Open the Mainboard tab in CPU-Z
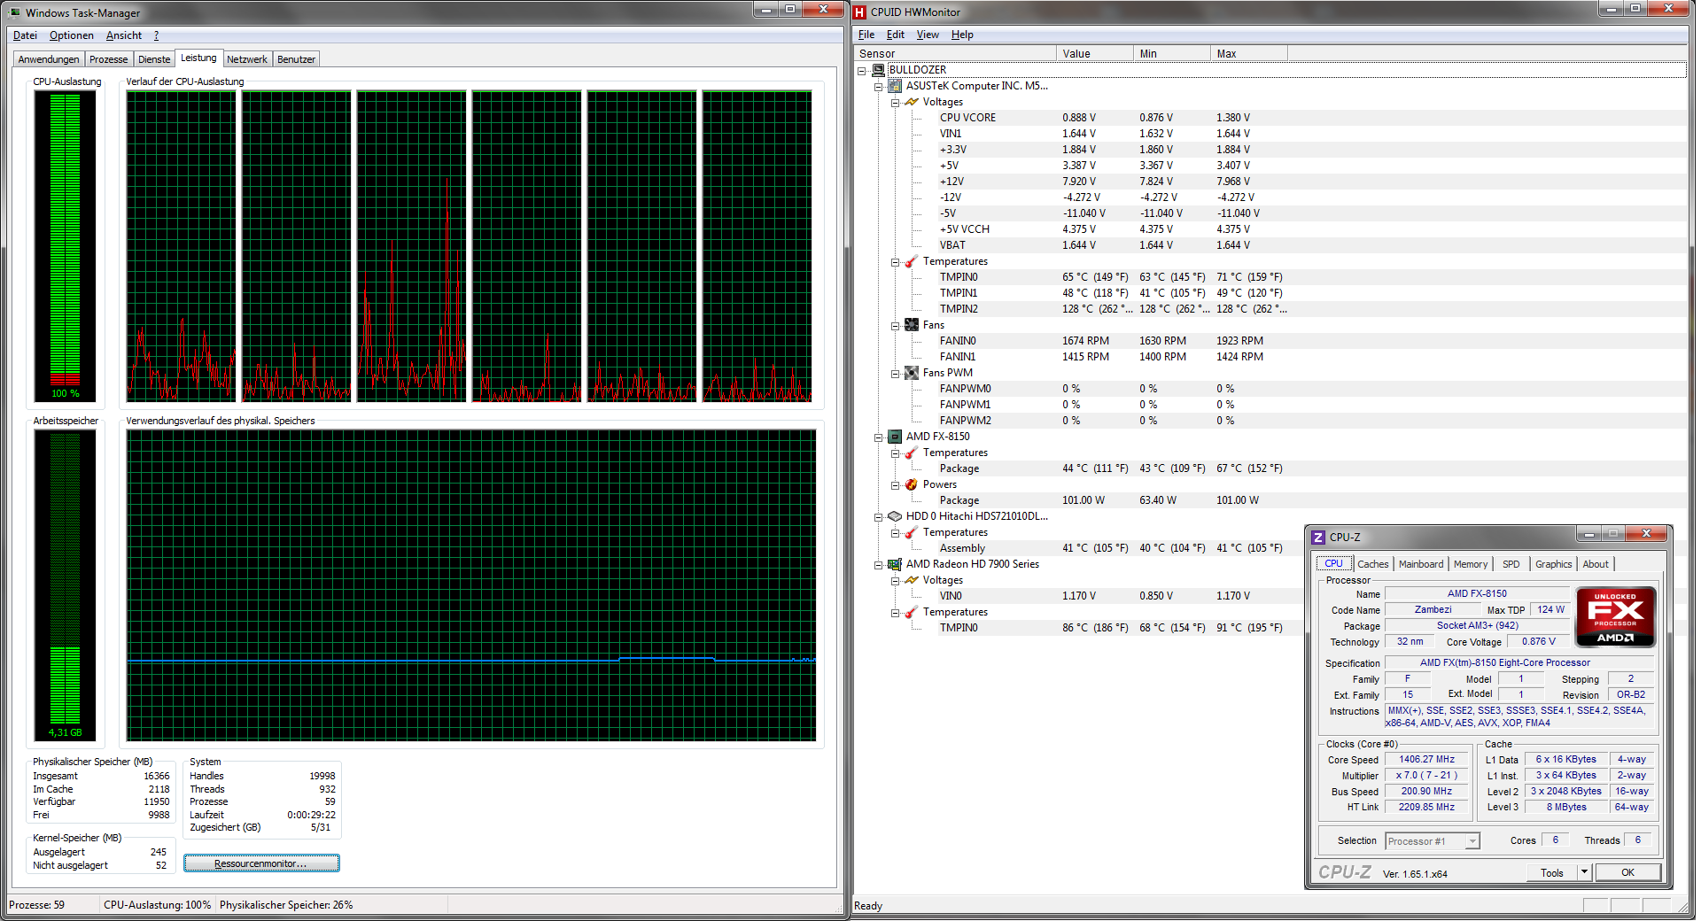The width and height of the screenshot is (1701, 921). tap(1421, 564)
